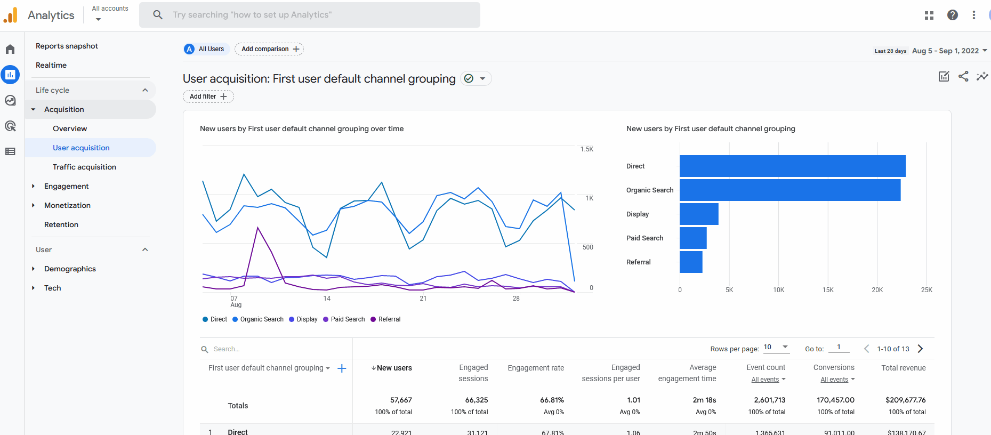Image resolution: width=991 pixels, height=435 pixels.
Task: Open the three-dot more options menu
Action: (x=974, y=15)
